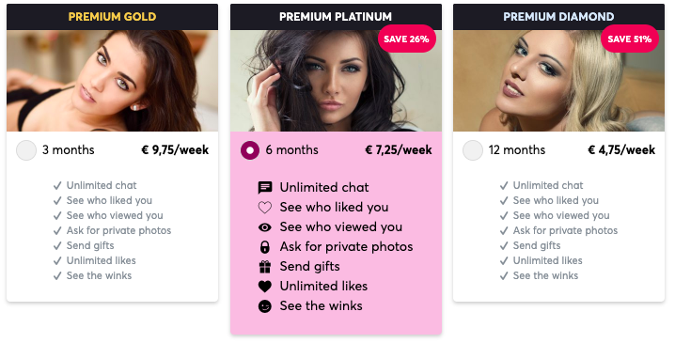
Task: Click the Premium Gold brunette photo
Action: pyautogui.click(x=113, y=81)
